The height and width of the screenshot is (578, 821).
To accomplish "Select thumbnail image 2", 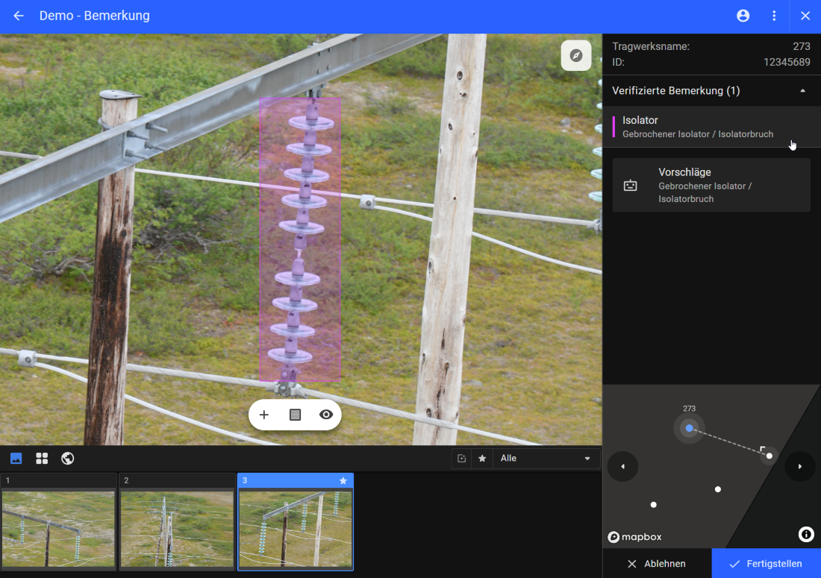I will [177, 522].
